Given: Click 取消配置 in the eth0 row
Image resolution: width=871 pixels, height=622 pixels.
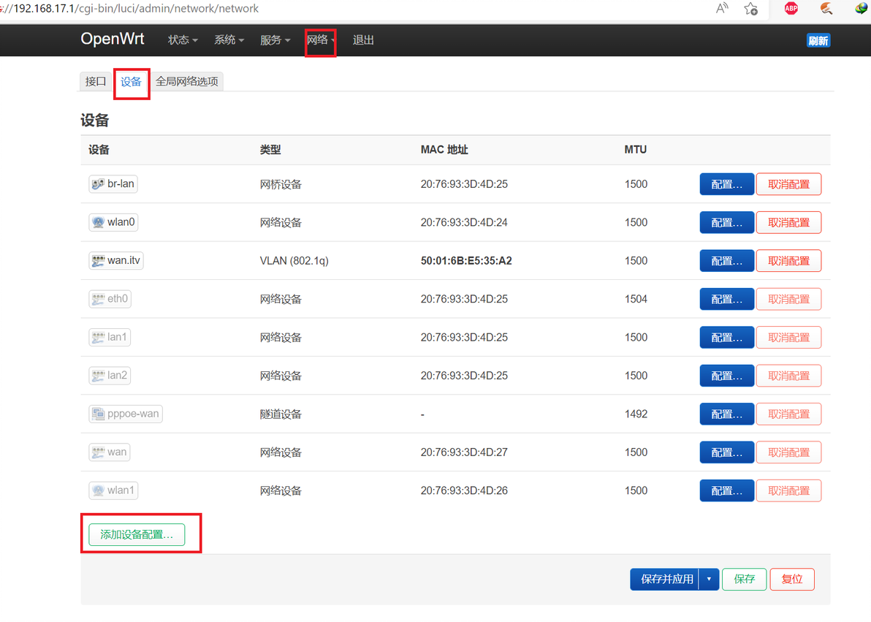Looking at the screenshot, I should point(788,299).
